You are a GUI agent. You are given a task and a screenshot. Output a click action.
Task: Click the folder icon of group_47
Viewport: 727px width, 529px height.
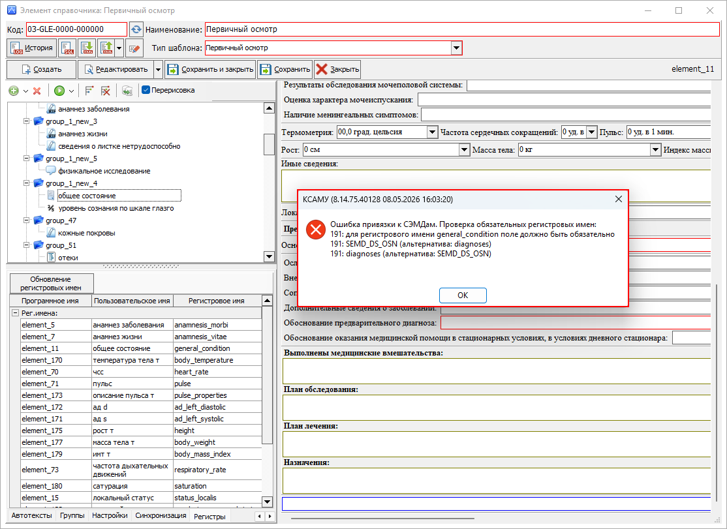39,220
